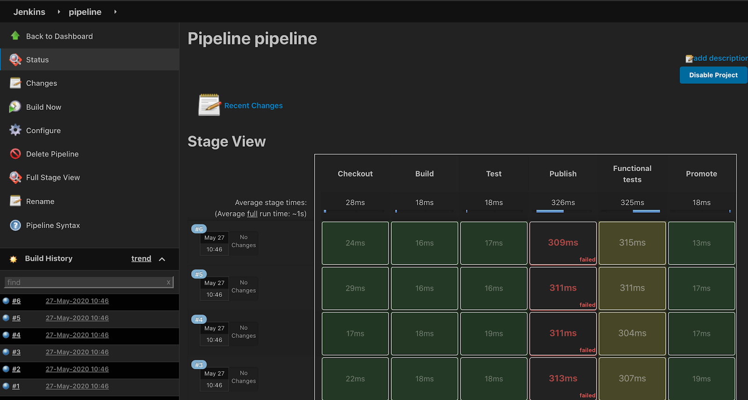Focus the find builds search field
The width and height of the screenshot is (748, 400).
[89, 282]
